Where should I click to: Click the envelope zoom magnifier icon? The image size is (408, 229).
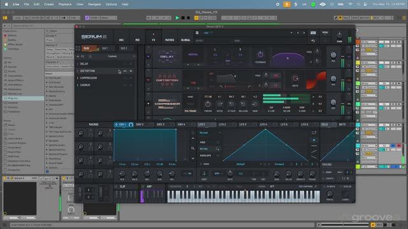click(193, 148)
